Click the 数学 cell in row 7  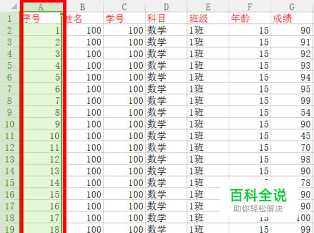(x=166, y=89)
